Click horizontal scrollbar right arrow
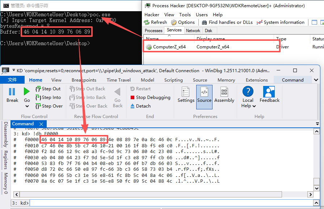Viewport: 324px width, 209px height. (310, 195)
